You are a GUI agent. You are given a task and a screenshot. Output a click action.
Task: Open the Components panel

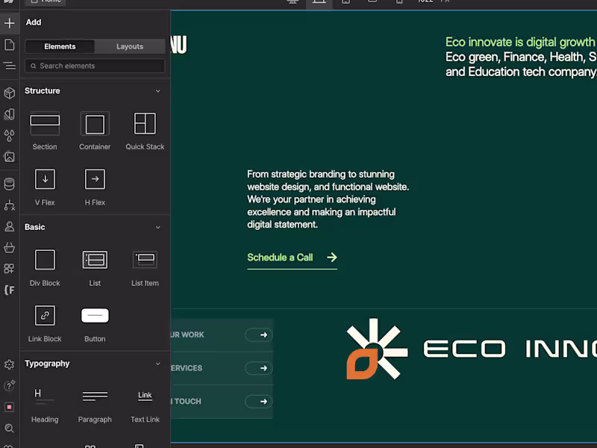coord(10,93)
